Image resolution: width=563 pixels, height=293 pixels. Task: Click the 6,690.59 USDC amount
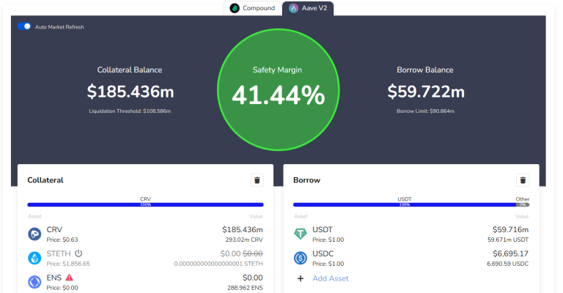point(508,264)
